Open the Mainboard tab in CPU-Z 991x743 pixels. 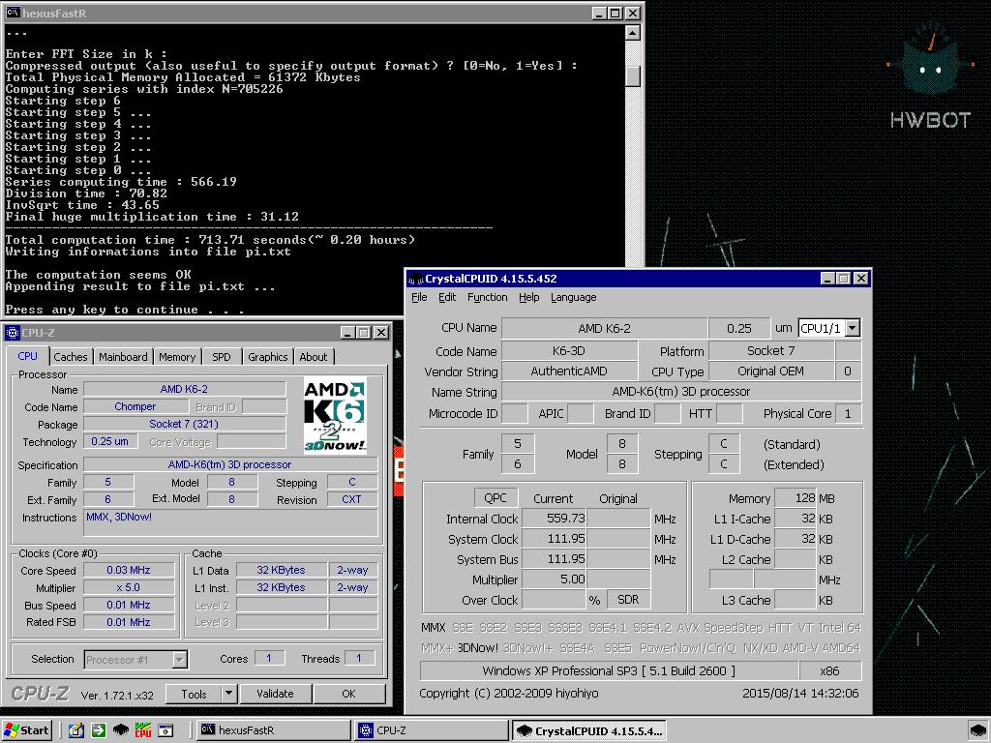click(123, 357)
